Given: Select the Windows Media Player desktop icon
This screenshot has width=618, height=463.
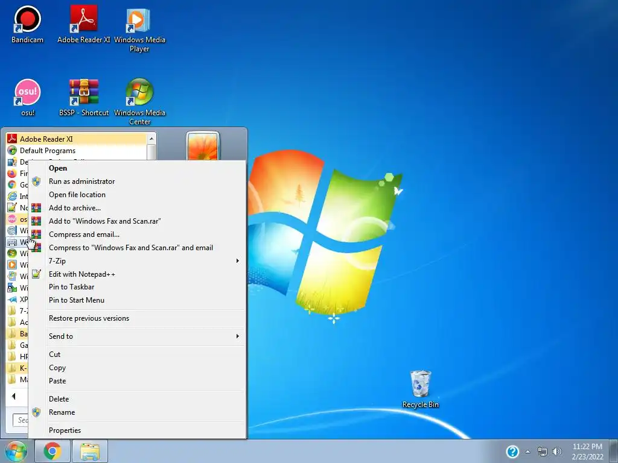Looking at the screenshot, I should (139, 30).
